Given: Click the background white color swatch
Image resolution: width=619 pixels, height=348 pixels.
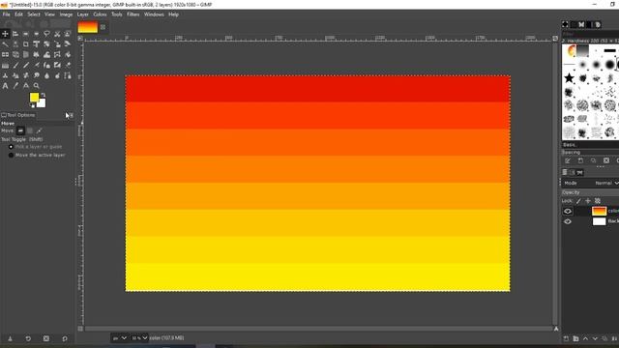Looking at the screenshot, I should (x=42, y=103).
